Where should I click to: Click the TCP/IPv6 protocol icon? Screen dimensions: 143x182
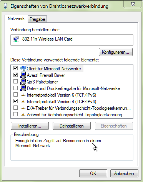pyautogui.click(x=23, y=95)
